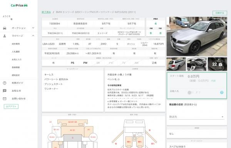Open the usage guide question mark icon

5,83
